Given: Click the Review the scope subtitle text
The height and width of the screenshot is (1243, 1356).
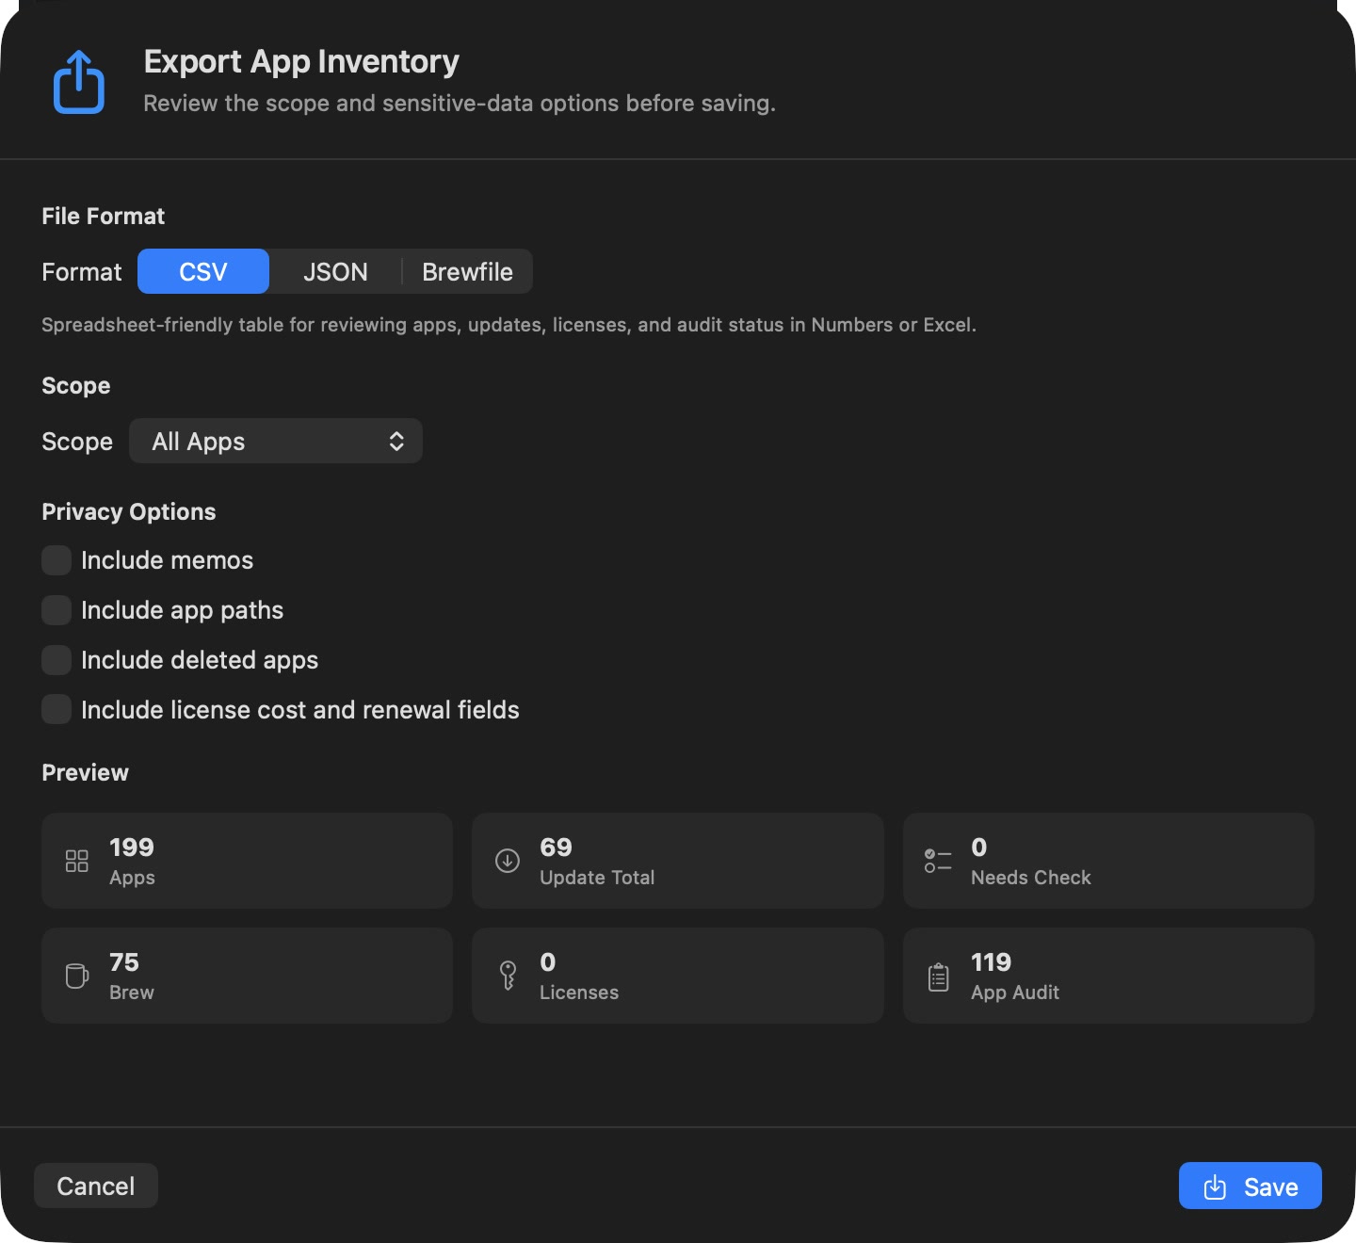Looking at the screenshot, I should [460, 103].
